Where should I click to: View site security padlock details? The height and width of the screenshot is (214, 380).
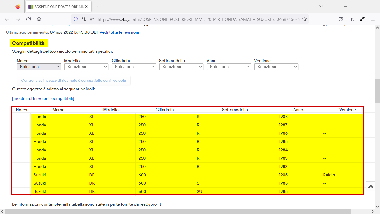(84, 19)
